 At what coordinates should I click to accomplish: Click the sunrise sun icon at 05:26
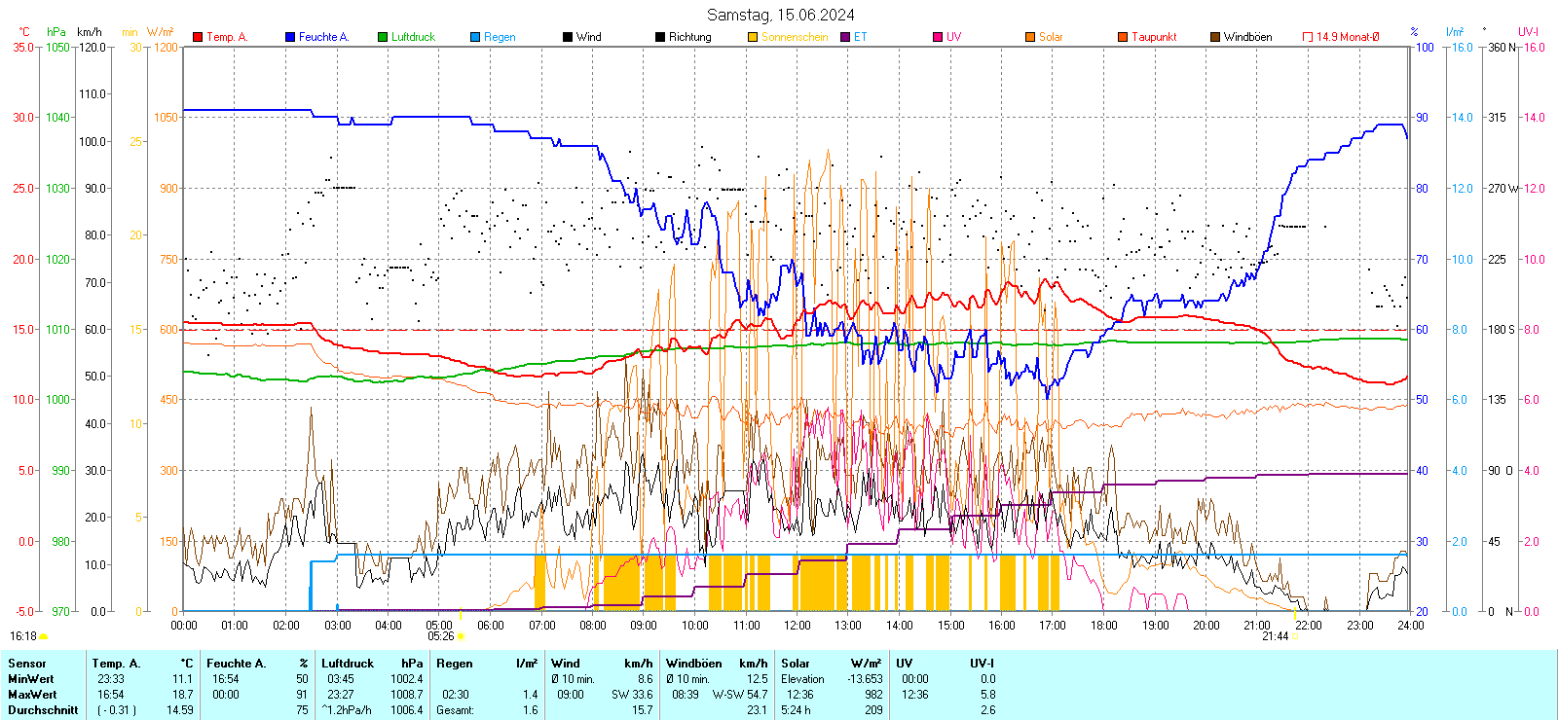coord(461,636)
